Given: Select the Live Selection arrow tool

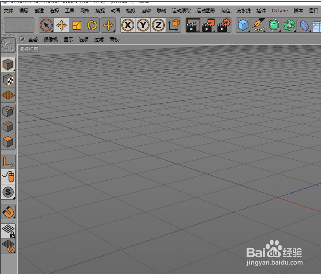Looking at the screenshot, I should 46,25.
